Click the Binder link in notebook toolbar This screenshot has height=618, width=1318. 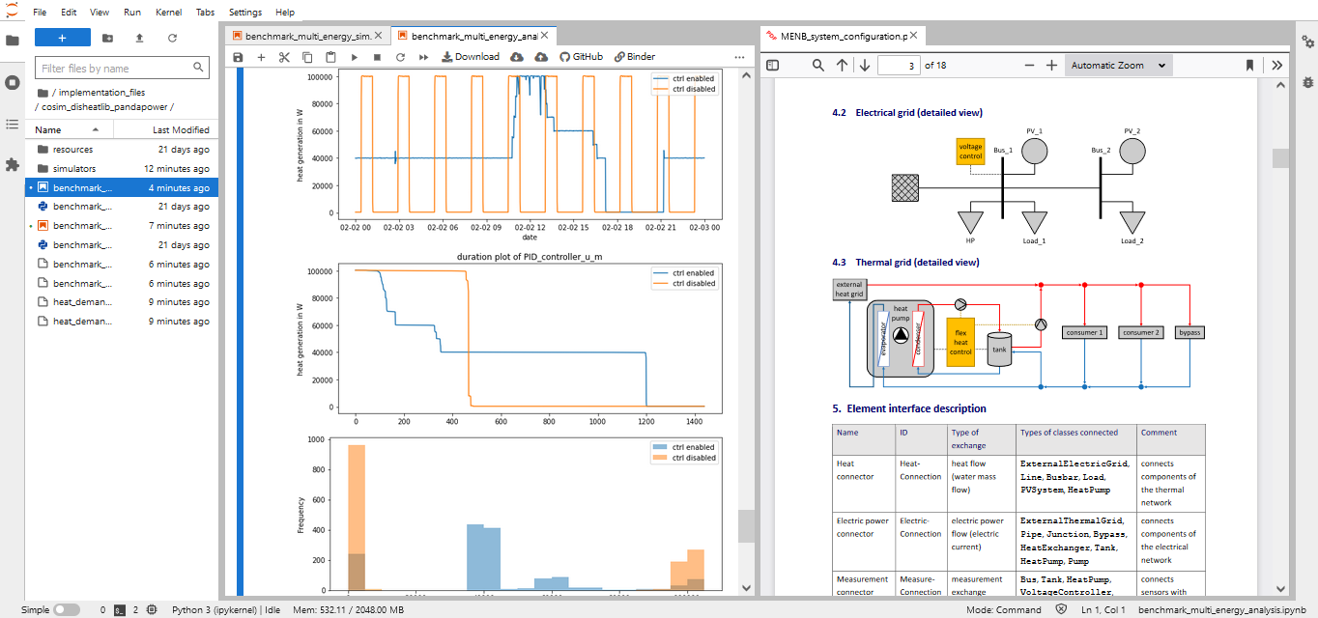(x=635, y=57)
